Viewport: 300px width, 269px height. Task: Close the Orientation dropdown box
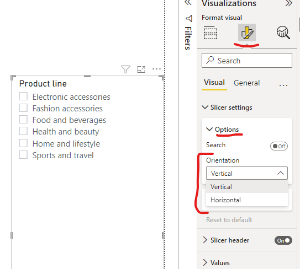click(x=247, y=173)
